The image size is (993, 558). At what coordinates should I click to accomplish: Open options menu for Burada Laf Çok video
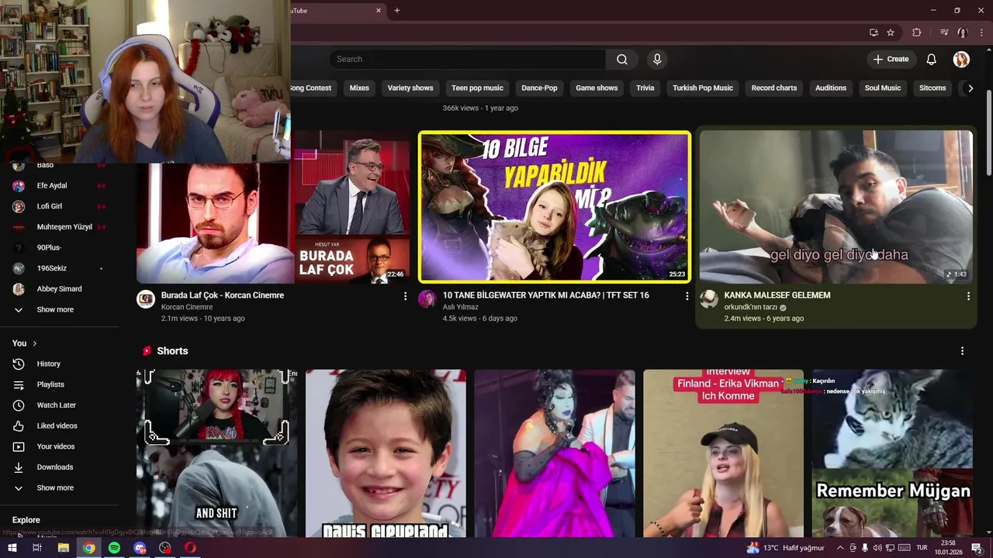click(x=405, y=296)
